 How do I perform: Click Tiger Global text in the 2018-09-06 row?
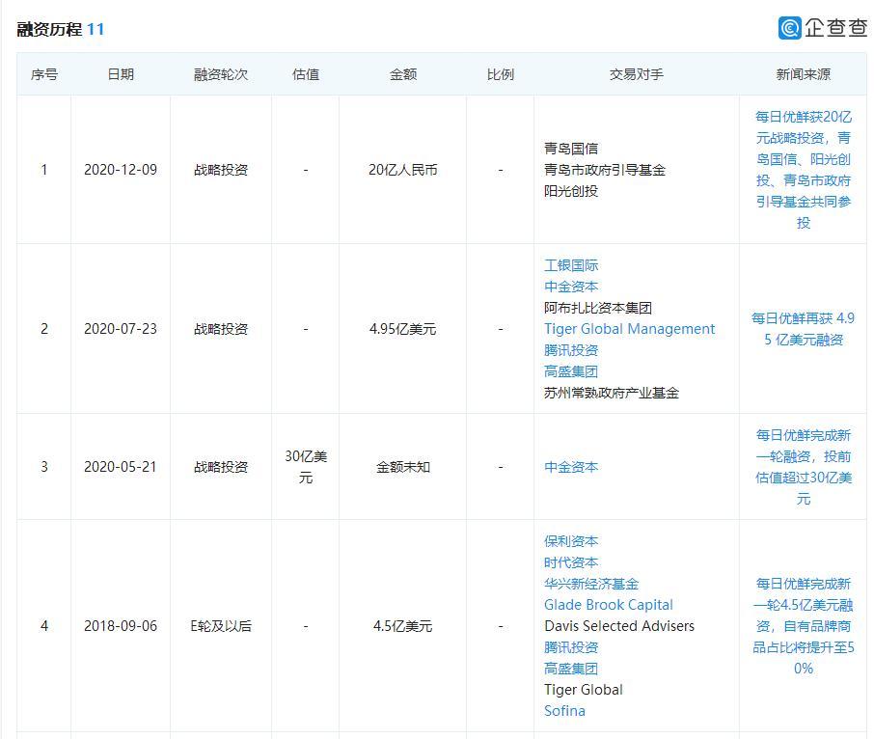pos(583,690)
